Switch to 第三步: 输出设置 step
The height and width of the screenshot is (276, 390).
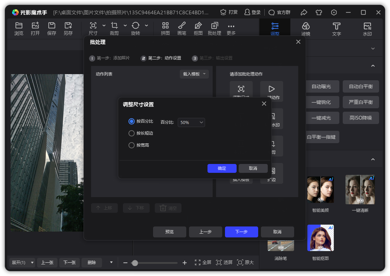(213, 58)
